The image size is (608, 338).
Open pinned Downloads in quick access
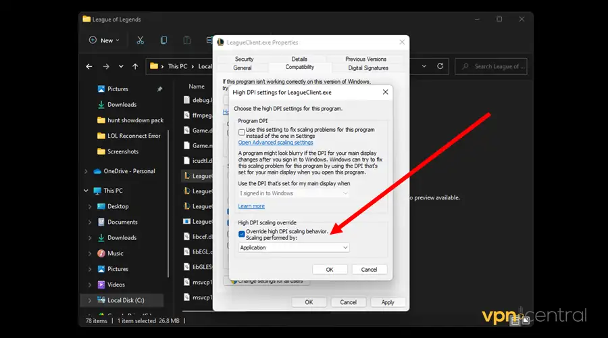pyautogui.click(x=122, y=104)
